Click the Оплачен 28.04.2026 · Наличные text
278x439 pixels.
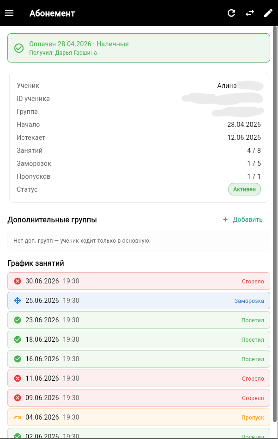click(x=79, y=44)
